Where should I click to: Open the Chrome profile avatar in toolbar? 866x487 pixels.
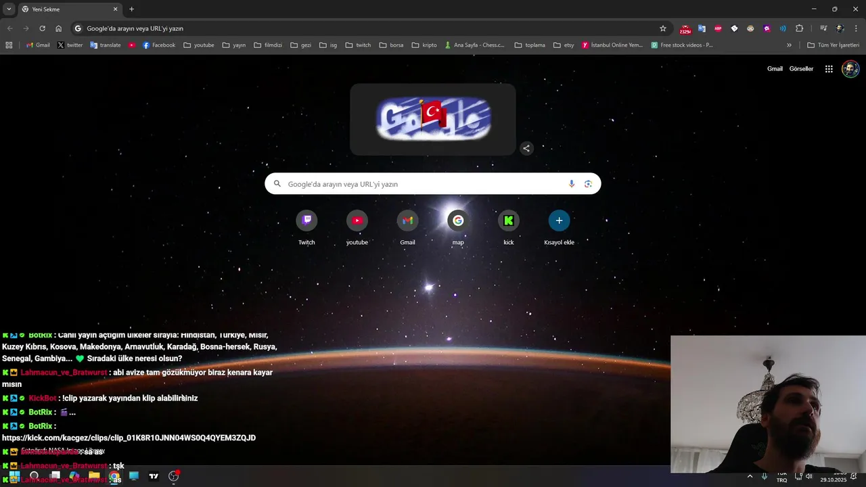[x=840, y=28]
